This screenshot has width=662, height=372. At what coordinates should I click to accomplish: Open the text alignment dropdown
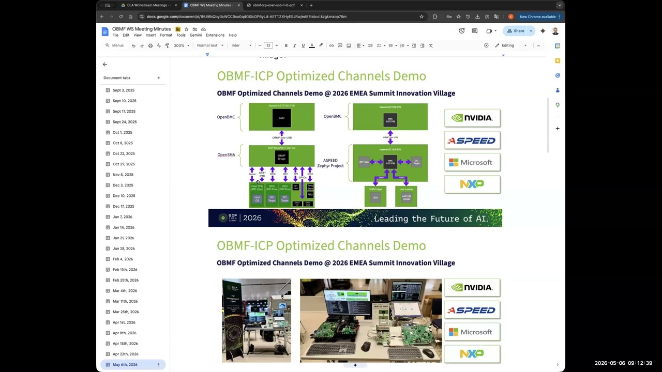[x=360, y=45]
